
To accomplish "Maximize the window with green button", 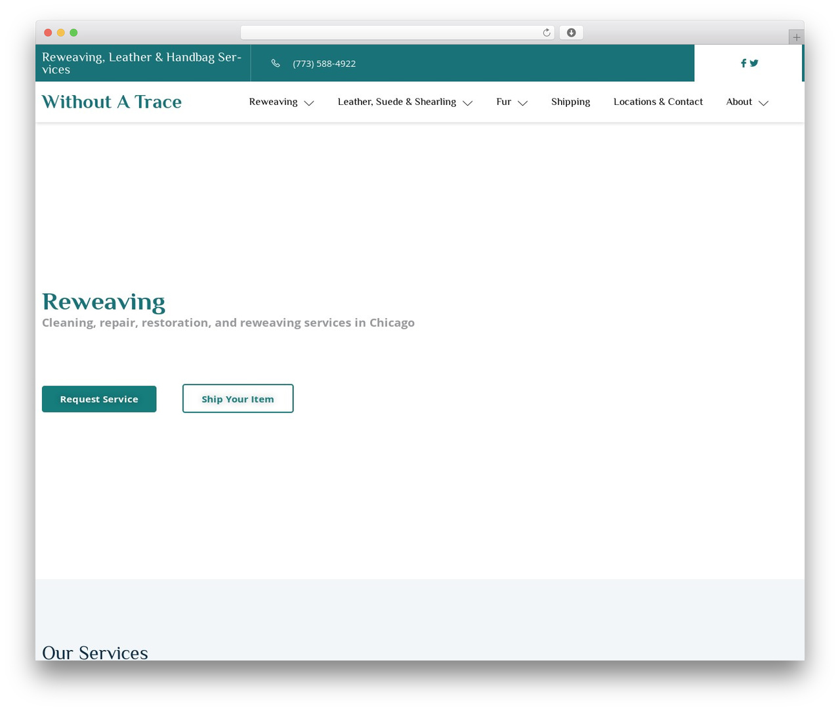I will pyautogui.click(x=73, y=33).
